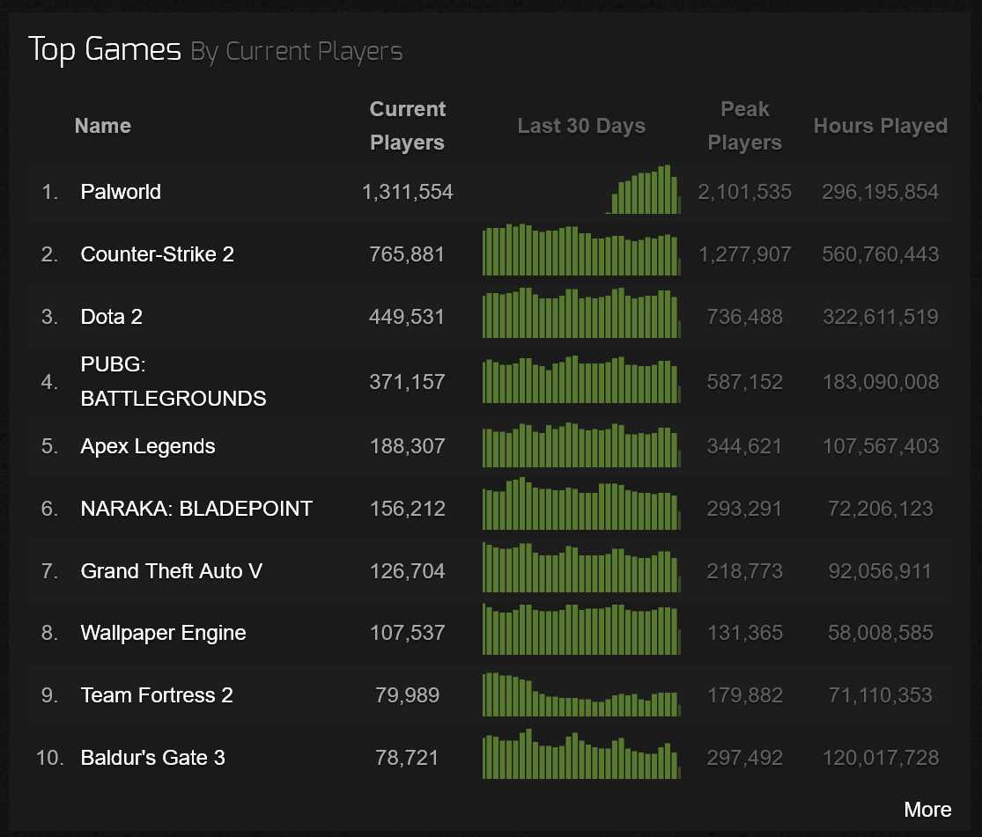The height and width of the screenshot is (837, 982).
Task: Click the current players value 79,989
Action: click(x=407, y=695)
